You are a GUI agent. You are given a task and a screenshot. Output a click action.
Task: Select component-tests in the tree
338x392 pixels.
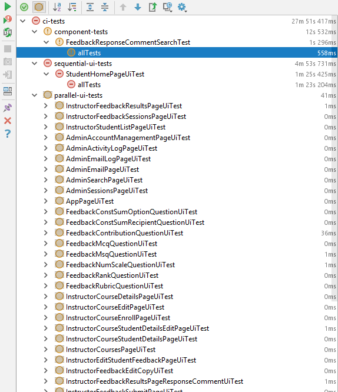(x=177, y=32)
